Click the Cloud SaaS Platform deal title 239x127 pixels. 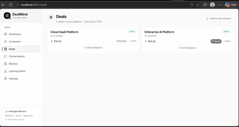click(x=64, y=32)
